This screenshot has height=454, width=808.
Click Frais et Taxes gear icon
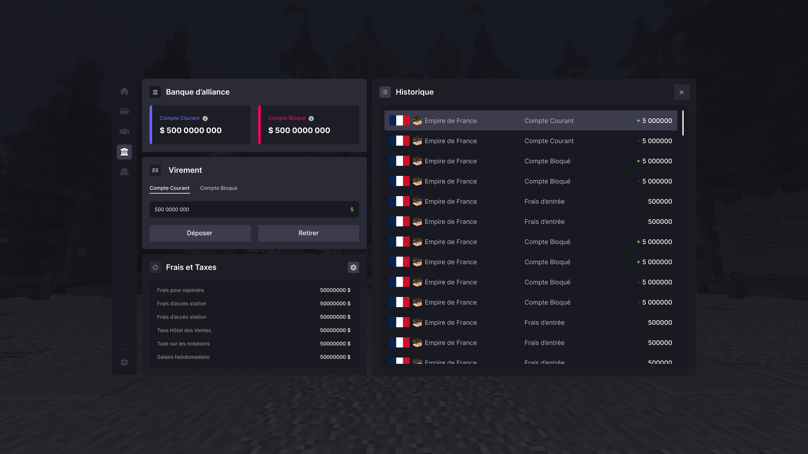[353, 267]
